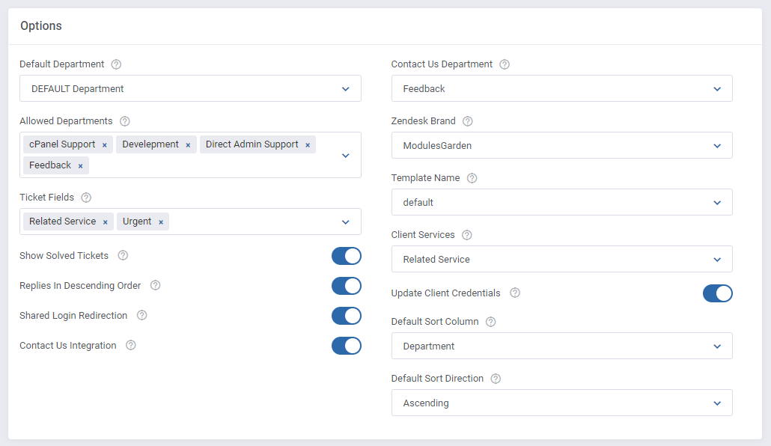Open help tooltip for Default Sort Column

[491, 322]
